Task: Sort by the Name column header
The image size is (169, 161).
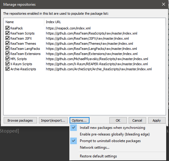Action: [x=24, y=22]
